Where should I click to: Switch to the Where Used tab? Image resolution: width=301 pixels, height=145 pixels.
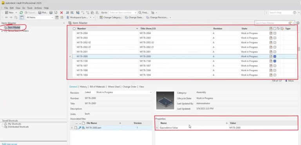[114, 87]
